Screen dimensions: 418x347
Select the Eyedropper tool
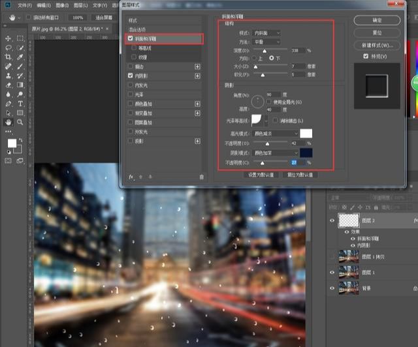point(20,57)
